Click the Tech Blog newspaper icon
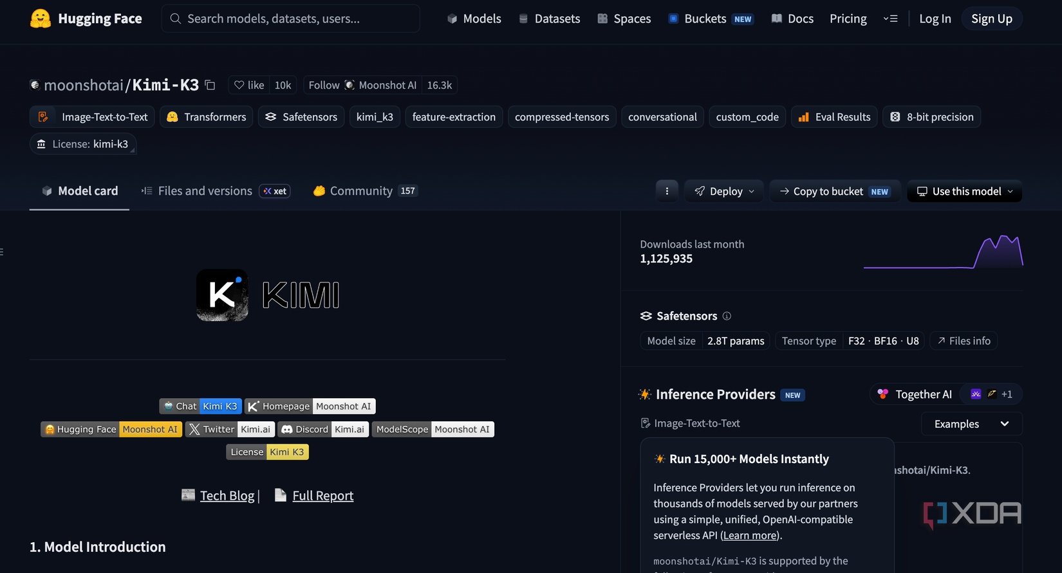Viewport: 1062px width, 573px height. click(188, 495)
